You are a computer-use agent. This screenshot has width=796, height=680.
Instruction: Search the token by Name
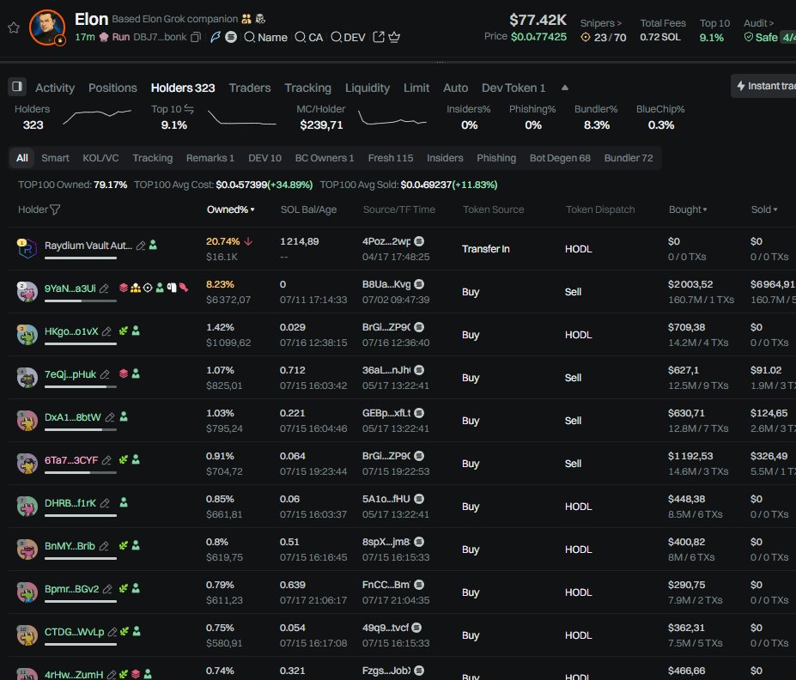(x=265, y=37)
